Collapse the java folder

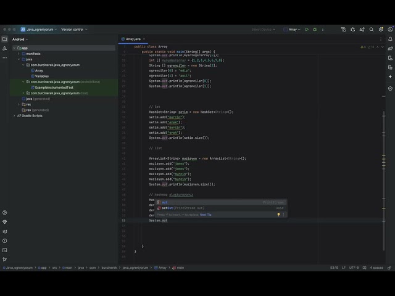tap(19, 59)
